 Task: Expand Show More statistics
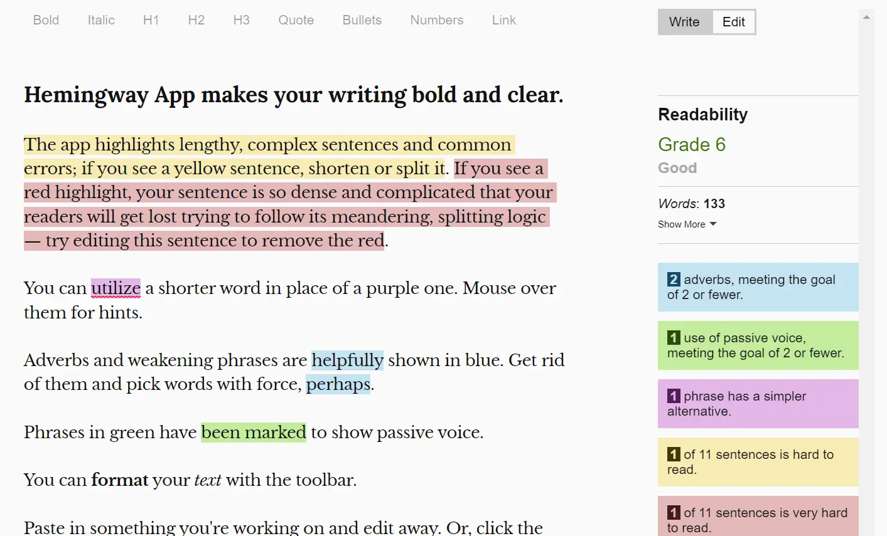point(687,224)
